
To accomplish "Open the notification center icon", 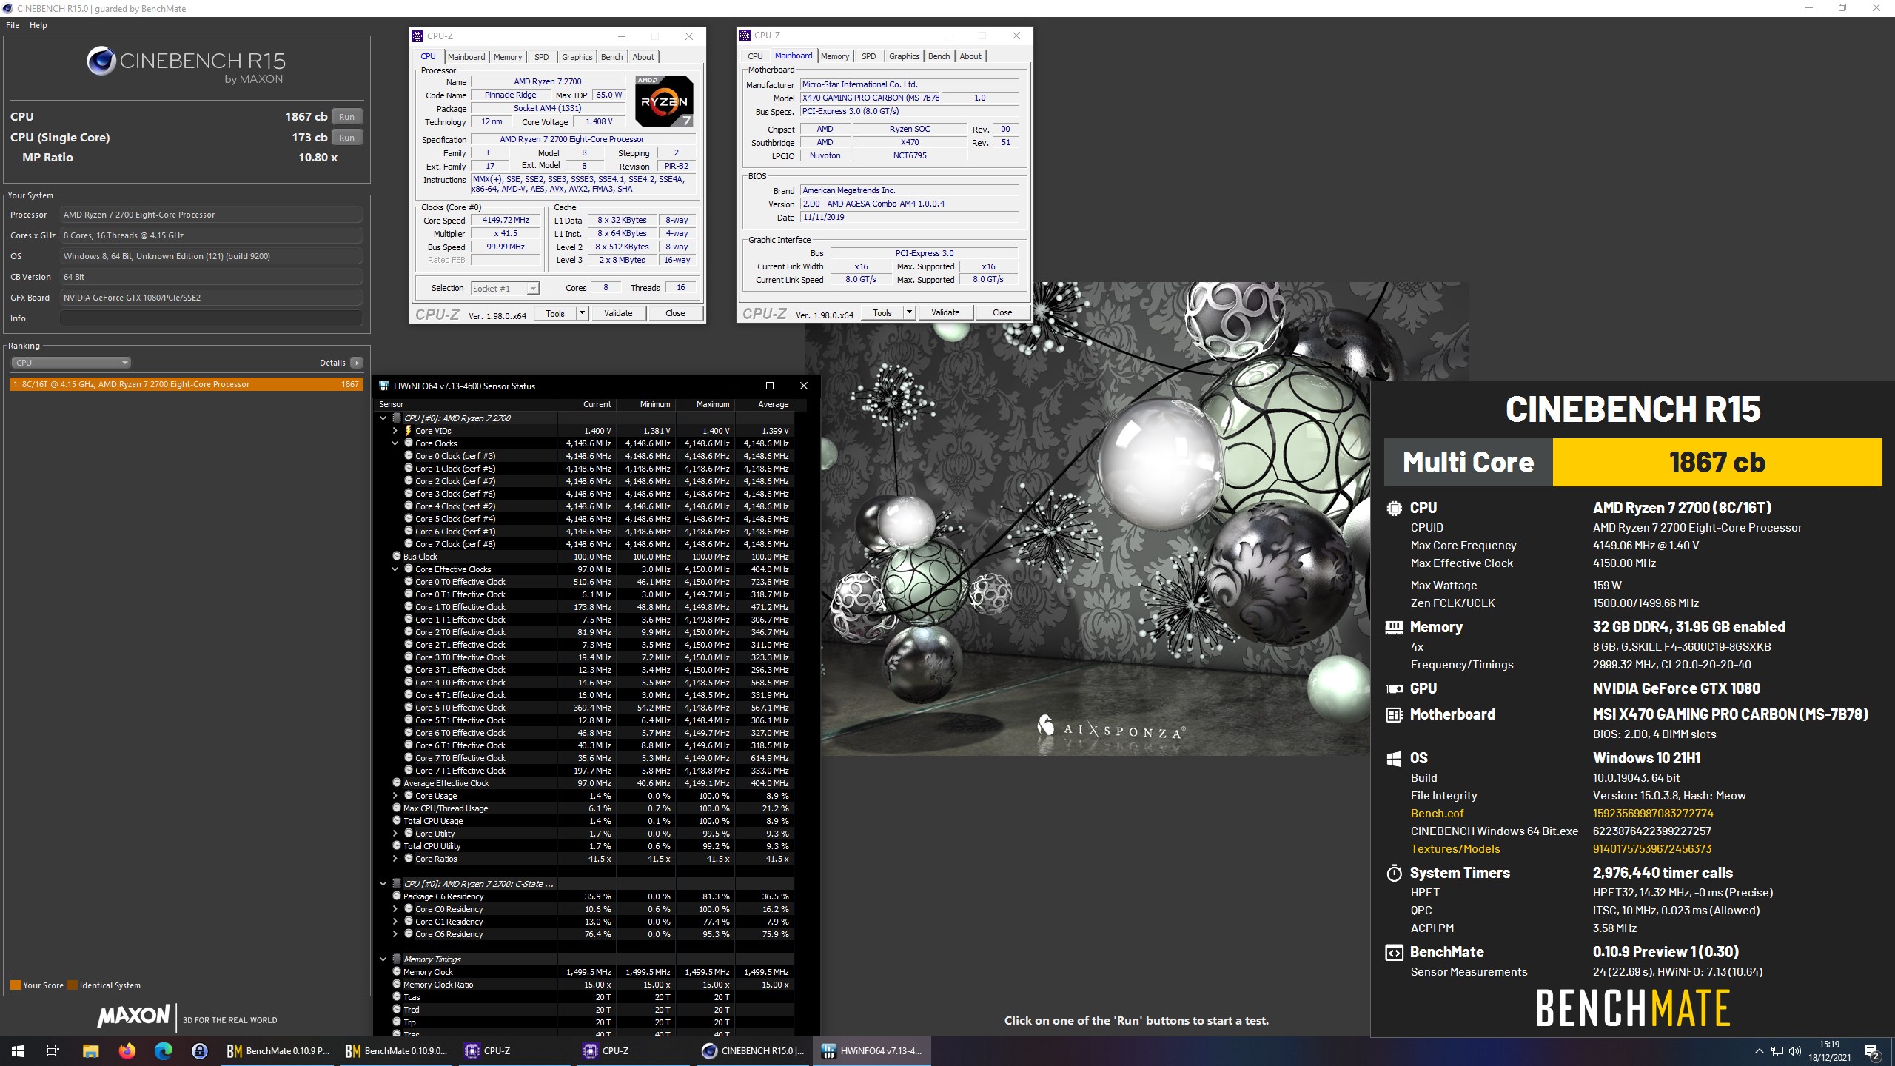I will 1872,1051.
